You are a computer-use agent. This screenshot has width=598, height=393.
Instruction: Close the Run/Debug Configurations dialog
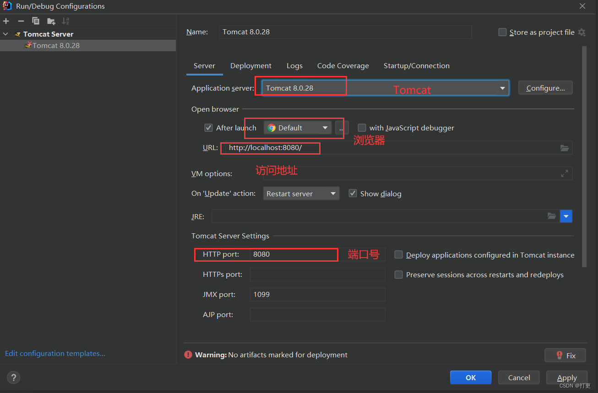[582, 6]
